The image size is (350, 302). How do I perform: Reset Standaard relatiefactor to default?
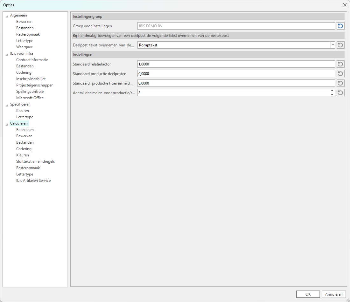[x=340, y=64]
